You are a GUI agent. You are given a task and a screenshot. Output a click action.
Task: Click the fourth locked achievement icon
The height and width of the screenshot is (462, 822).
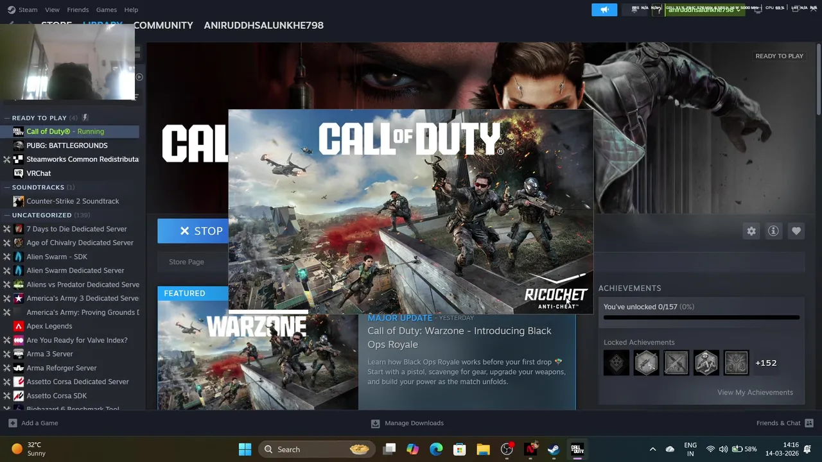706,363
